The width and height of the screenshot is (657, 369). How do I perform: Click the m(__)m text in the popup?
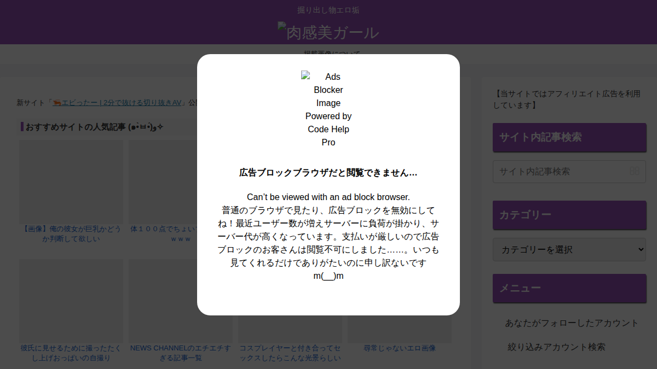coord(328,276)
